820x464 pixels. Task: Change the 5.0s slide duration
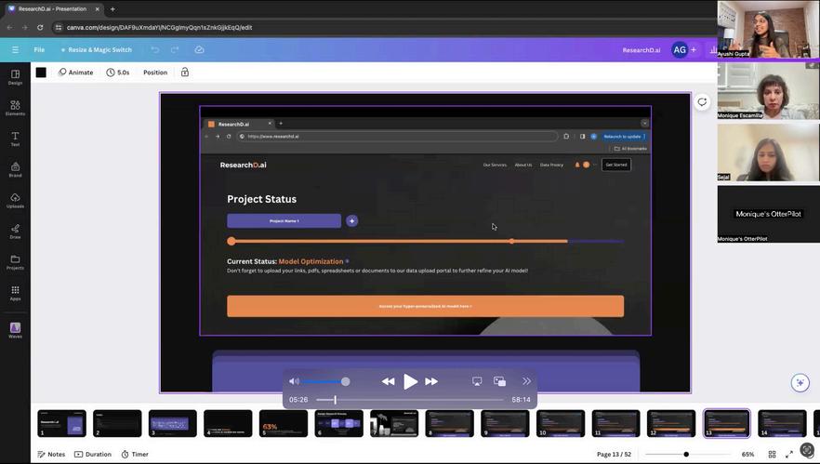tap(118, 73)
